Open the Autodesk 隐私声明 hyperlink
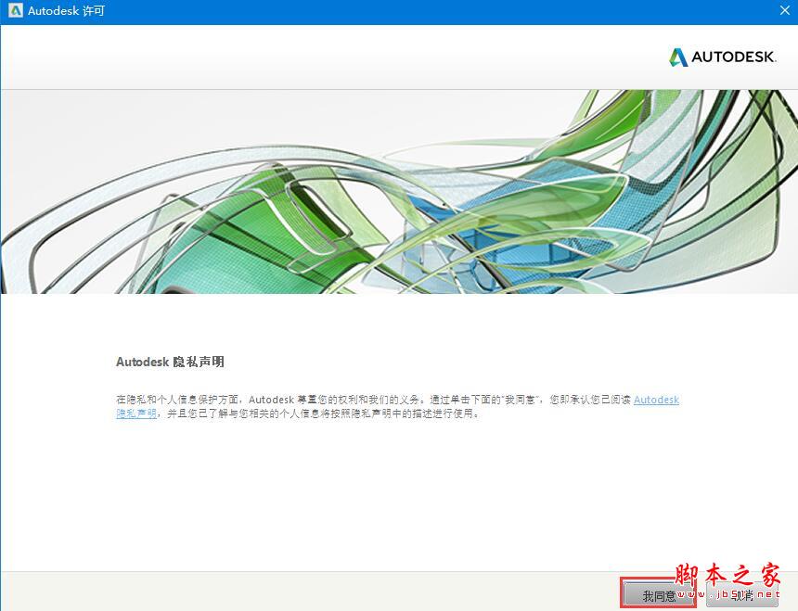 click(656, 400)
